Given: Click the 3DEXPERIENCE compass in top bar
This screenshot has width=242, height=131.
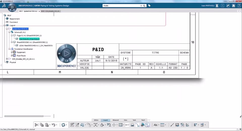Looking at the screenshot, I should 12,7.
